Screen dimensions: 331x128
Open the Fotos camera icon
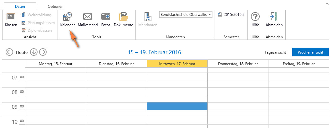tap(106, 17)
